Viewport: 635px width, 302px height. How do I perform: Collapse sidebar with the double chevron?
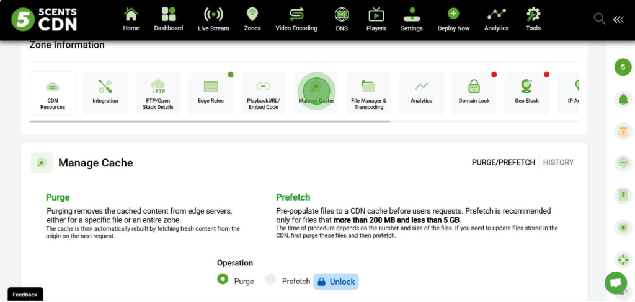[x=618, y=19]
